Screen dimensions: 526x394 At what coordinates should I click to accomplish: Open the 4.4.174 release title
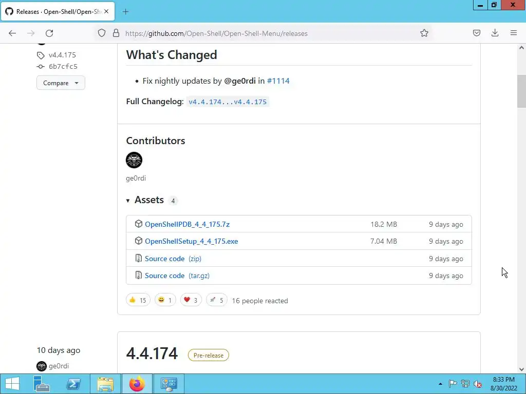(152, 353)
